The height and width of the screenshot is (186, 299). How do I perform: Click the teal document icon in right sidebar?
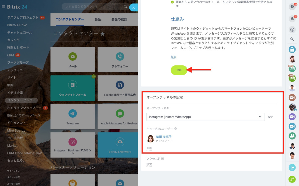click(292, 168)
